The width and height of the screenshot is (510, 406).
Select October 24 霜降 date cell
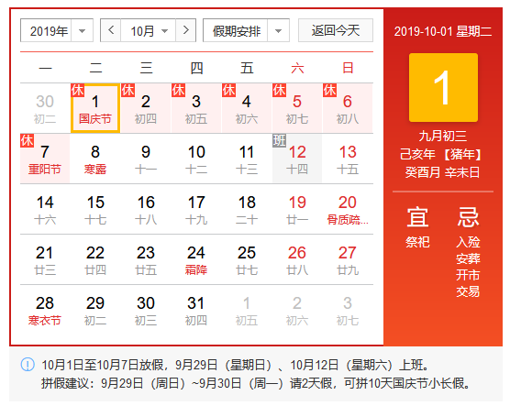click(196, 259)
